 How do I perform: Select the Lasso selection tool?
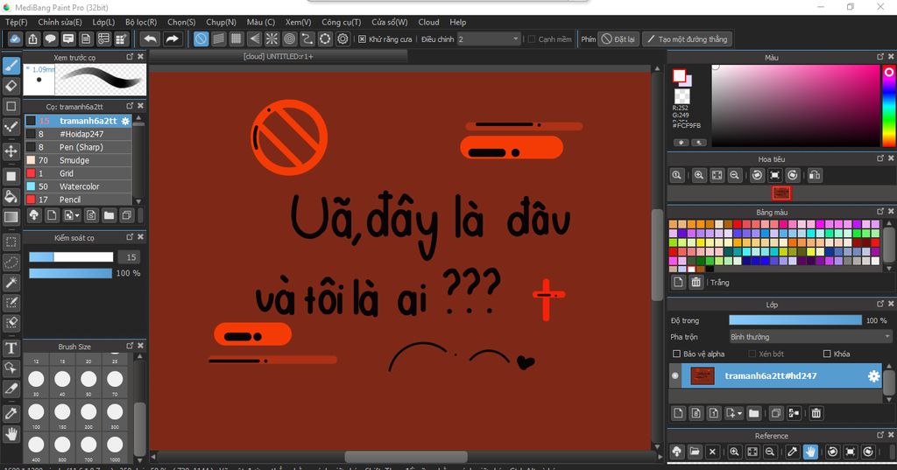[x=11, y=262]
